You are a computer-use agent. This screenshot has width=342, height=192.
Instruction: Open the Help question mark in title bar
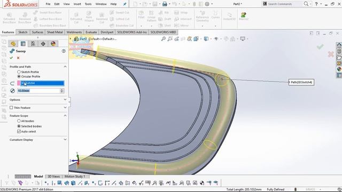[x=316, y=4]
